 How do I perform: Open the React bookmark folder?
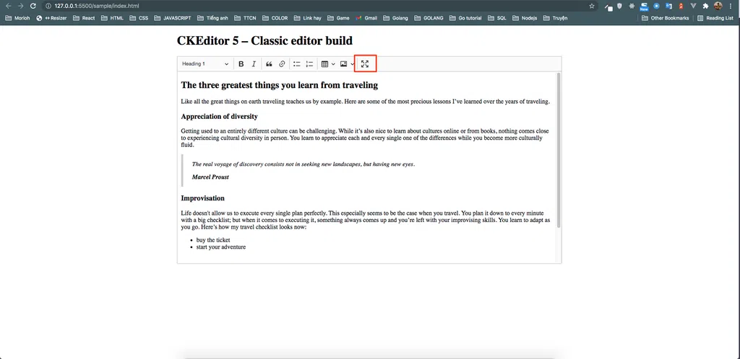[x=84, y=18]
